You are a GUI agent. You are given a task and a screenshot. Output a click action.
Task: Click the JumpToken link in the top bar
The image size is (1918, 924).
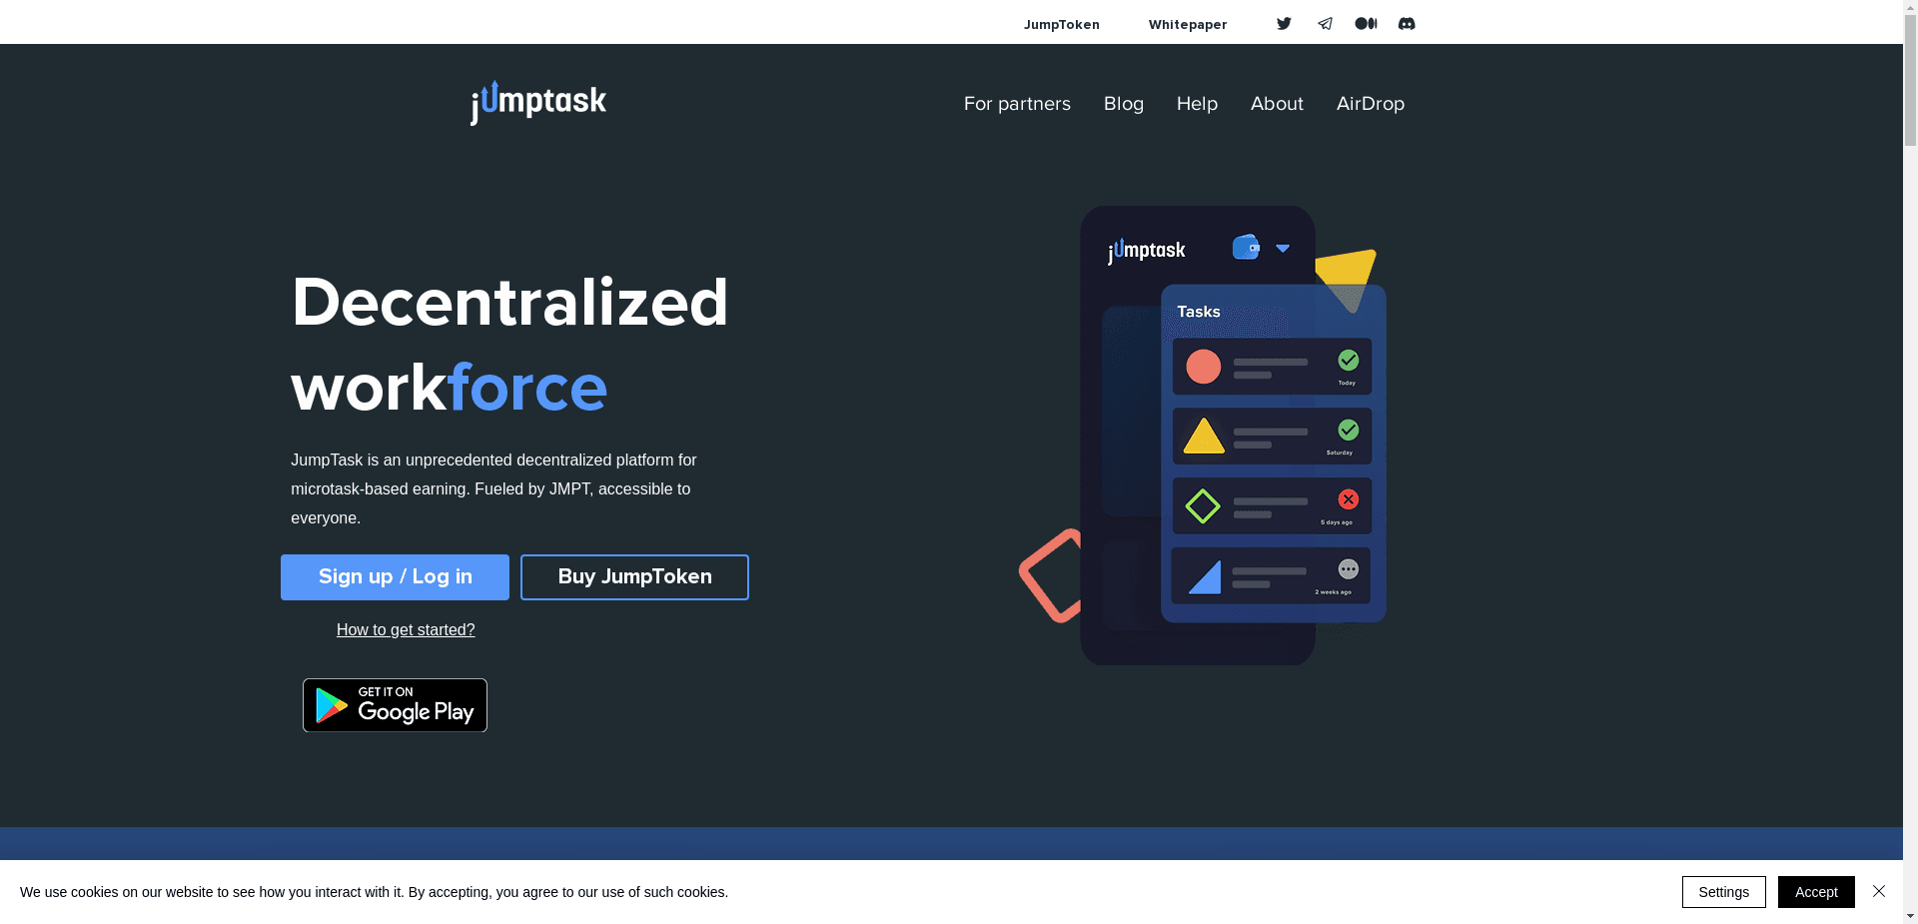(x=1061, y=24)
